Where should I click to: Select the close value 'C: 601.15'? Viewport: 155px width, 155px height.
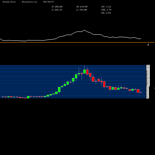57,10
